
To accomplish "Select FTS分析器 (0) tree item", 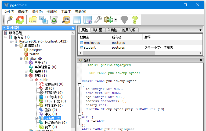I will click(x=55, y=101).
